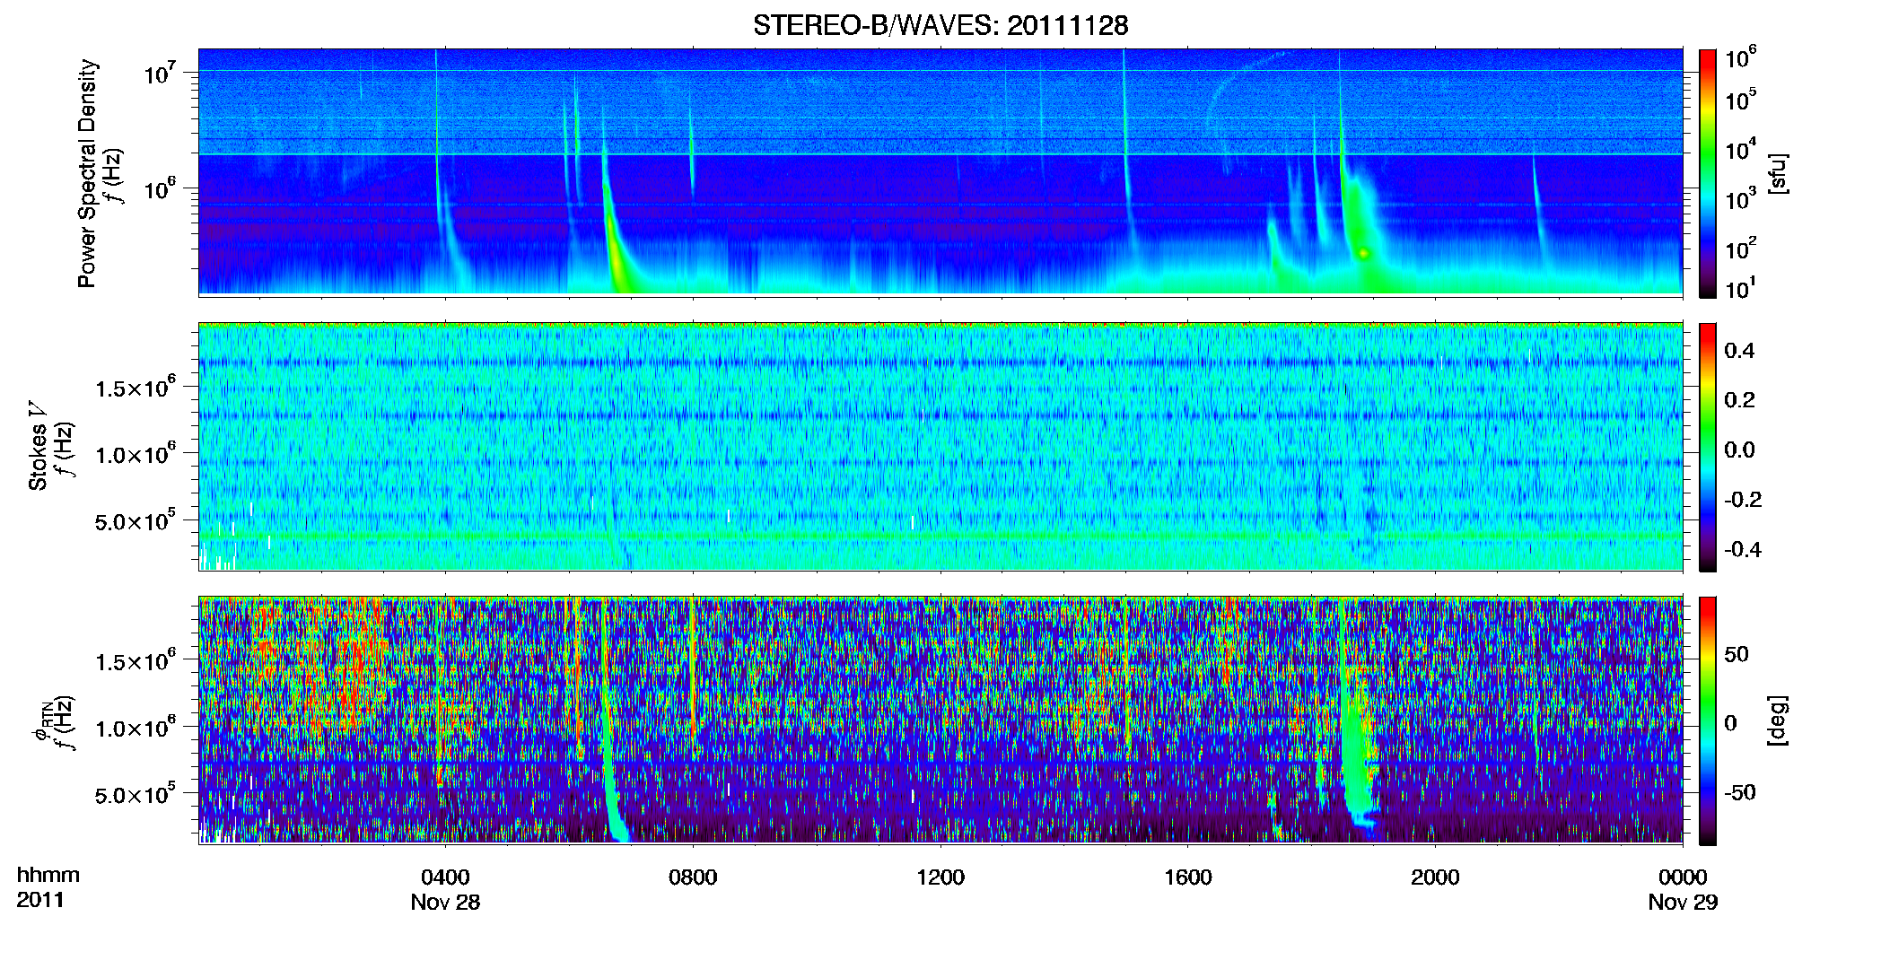Click the 1.5×10^6 tick of the Stokes V panel
1881x969 pixels.
[x=136, y=387]
